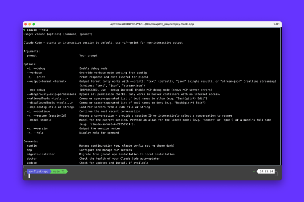The image size is (304, 202).
Task: Click the 'update' command name
Action: pyautogui.click(x=32, y=163)
